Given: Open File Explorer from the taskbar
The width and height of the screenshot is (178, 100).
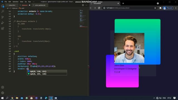Looking at the screenshot, I should (x=17, y=98).
